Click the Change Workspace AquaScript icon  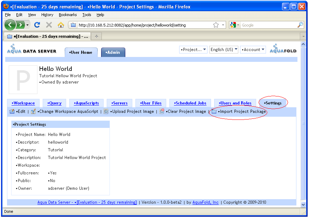click(x=33, y=111)
